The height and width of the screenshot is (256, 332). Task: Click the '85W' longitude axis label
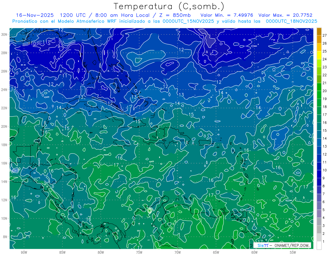click(x=63, y=252)
